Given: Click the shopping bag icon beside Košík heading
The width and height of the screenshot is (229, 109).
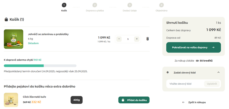Looking at the screenshot, I should point(6,20).
